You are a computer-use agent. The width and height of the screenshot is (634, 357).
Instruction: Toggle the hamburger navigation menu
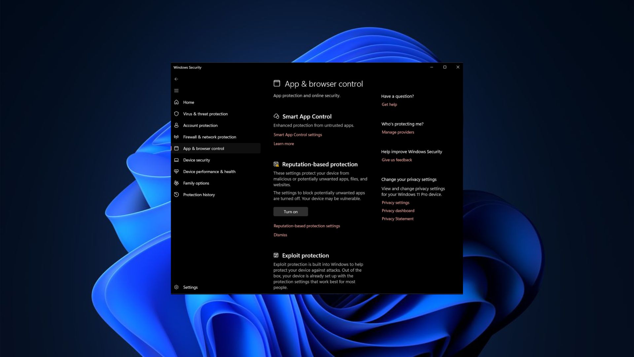point(176,91)
